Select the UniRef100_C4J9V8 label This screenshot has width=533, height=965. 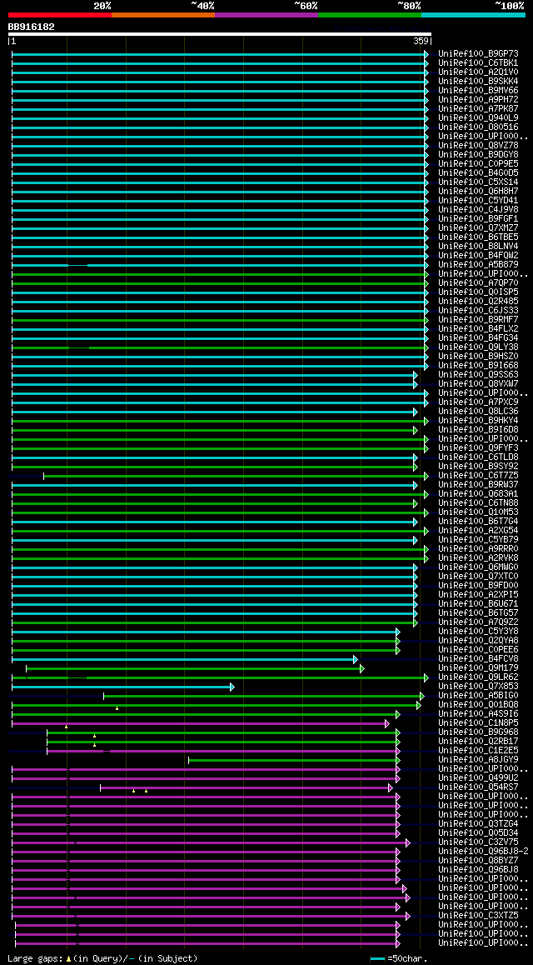click(478, 209)
